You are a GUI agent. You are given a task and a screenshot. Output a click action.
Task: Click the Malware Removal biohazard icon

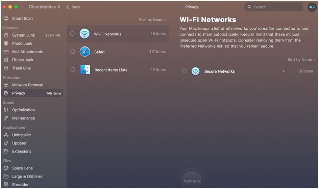(6, 85)
